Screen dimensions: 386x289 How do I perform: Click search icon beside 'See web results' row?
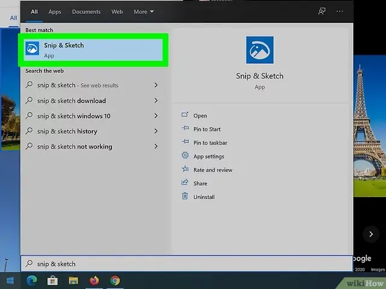[x=29, y=85]
